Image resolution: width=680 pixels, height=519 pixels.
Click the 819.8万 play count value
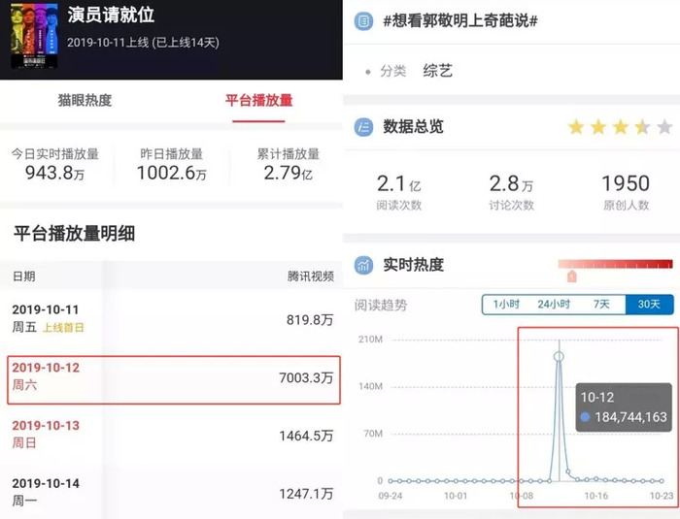(310, 320)
